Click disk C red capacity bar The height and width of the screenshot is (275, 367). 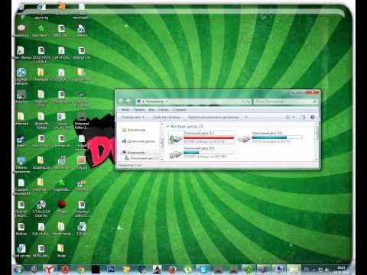[209, 137]
